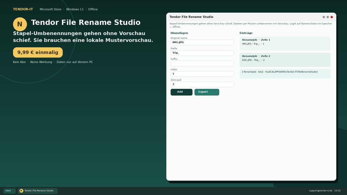Click the Add button
Viewport: 347px width, 195px height.
pyautogui.click(x=181, y=92)
